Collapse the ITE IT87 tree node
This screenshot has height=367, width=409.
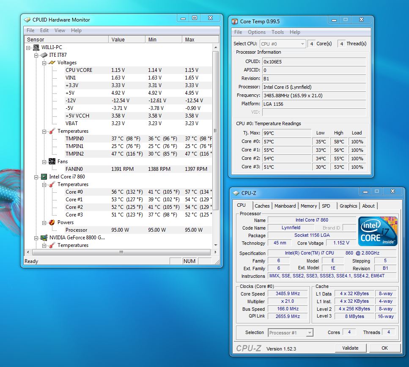(x=36, y=55)
